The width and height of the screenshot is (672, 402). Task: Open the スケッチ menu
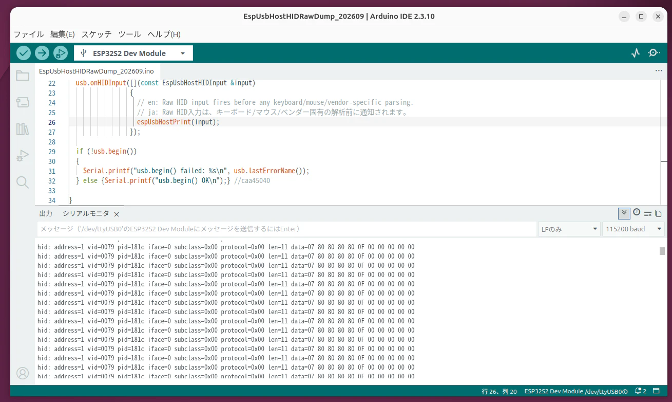tap(97, 34)
